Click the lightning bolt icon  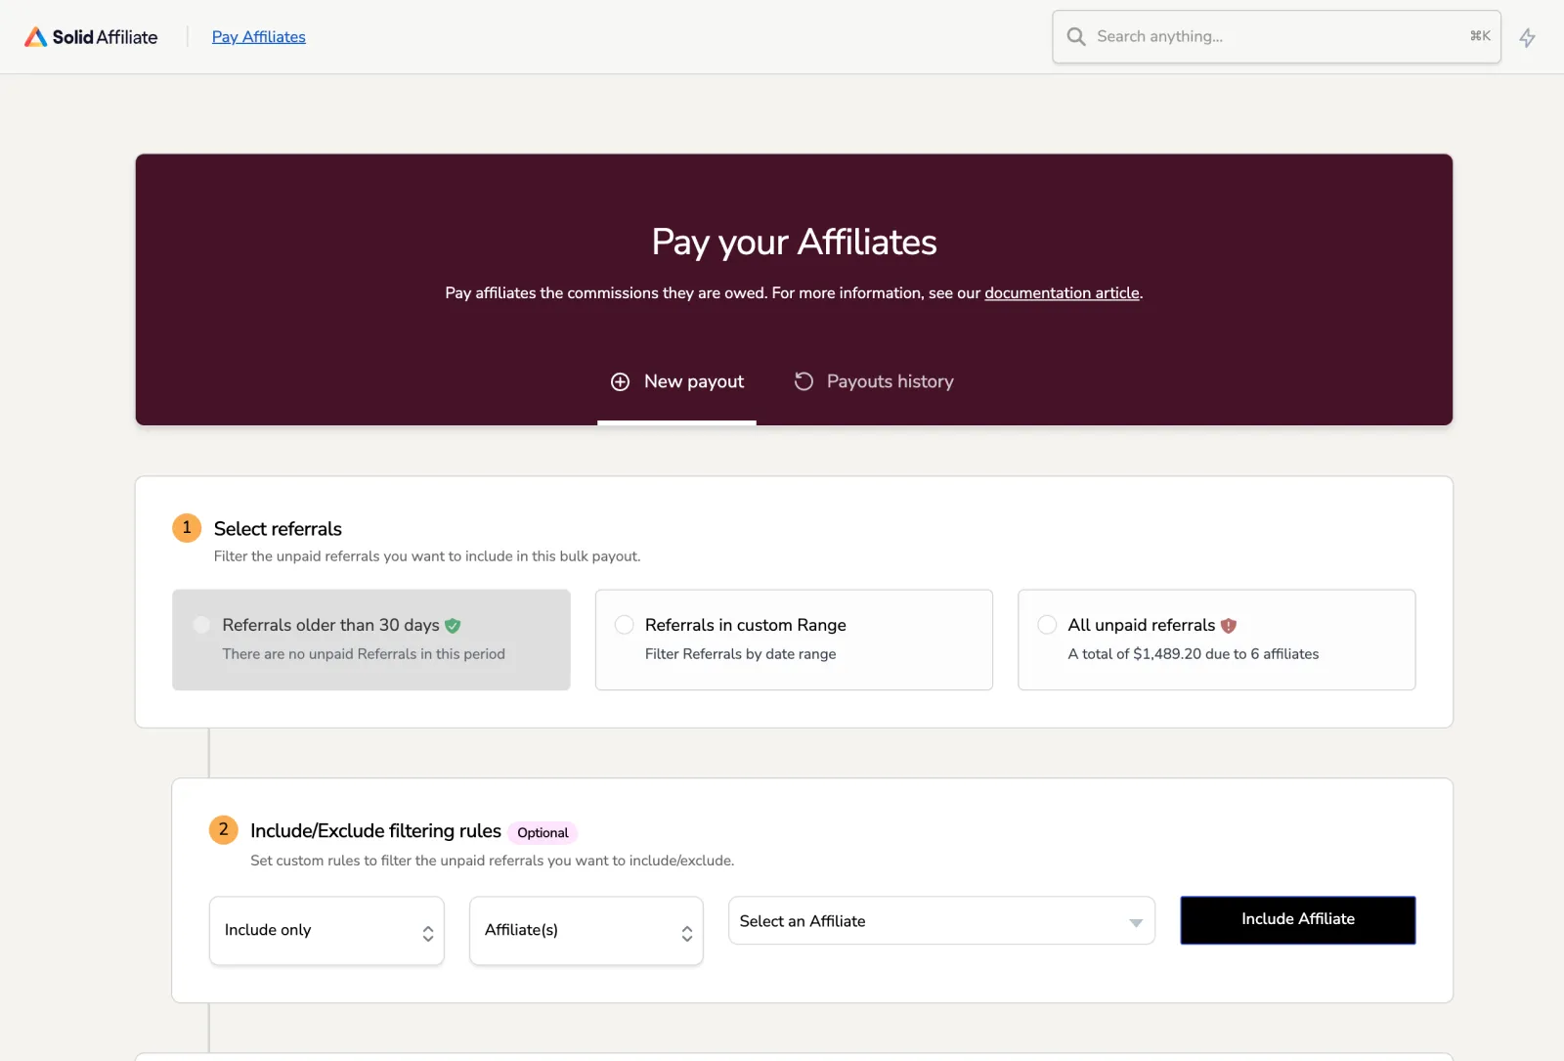(x=1527, y=38)
